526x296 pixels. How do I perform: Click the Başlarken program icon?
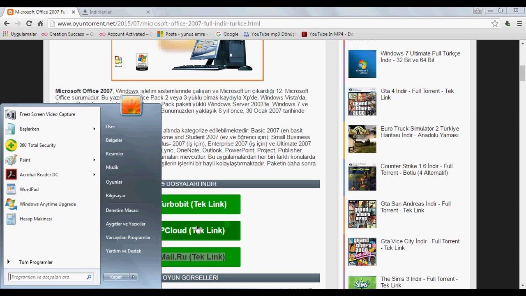[x=11, y=129]
